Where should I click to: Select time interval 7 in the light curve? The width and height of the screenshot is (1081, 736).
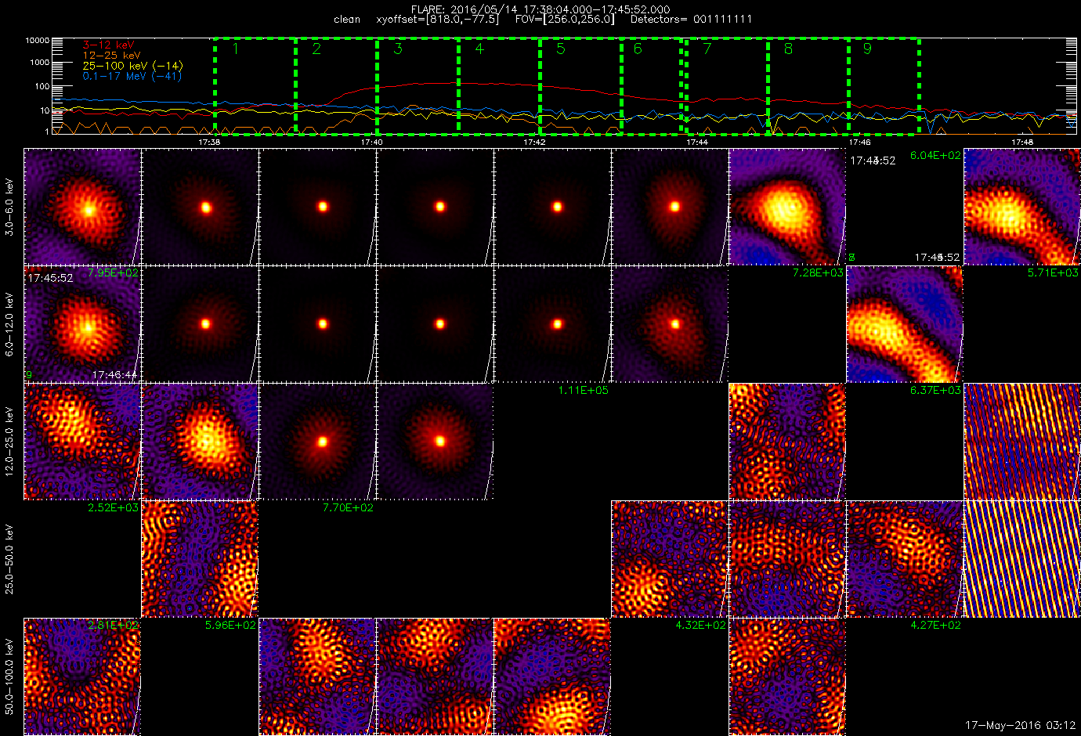click(727, 86)
